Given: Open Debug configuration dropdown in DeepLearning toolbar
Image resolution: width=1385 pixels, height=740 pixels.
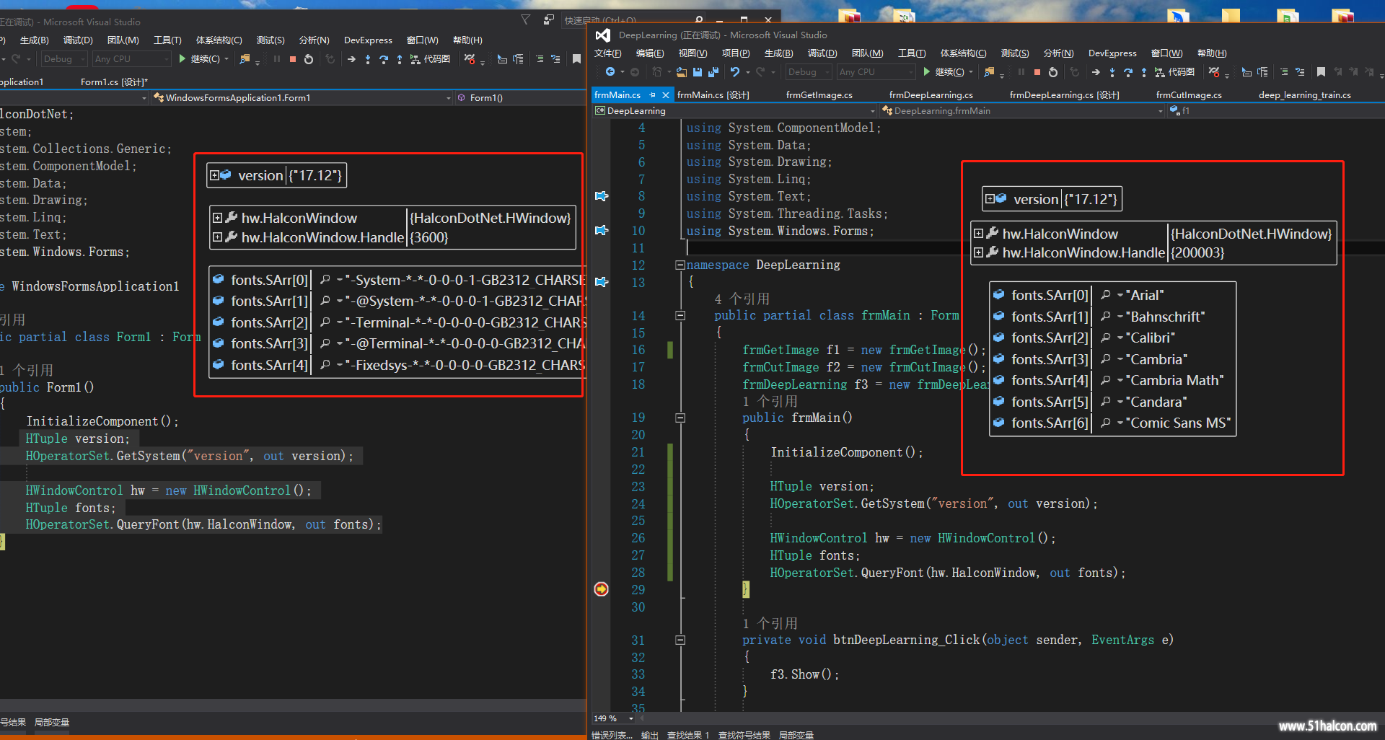Looking at the screenshot, I should click(808, 72).
